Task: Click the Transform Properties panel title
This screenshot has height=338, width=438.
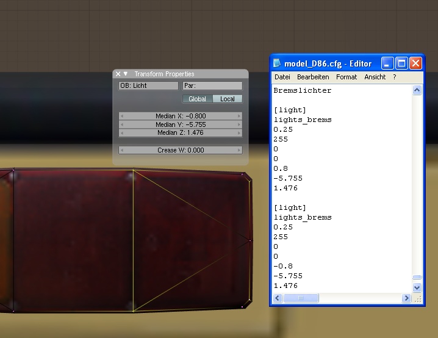Action: [164, 74]
